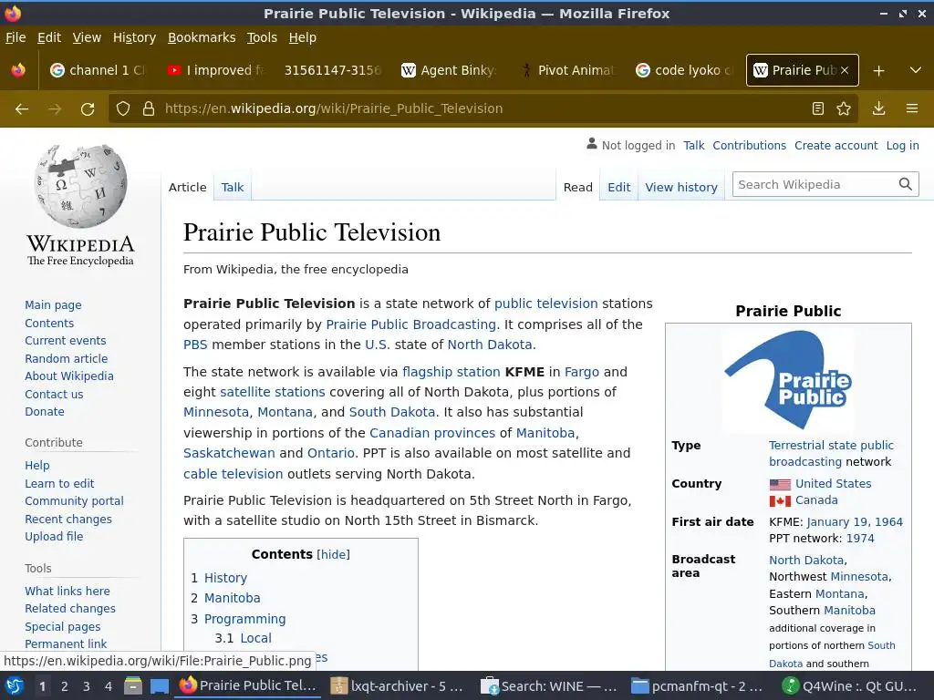934x700 pixels.
Task: Hide the Contents table toggle
Action: point(334,555)
